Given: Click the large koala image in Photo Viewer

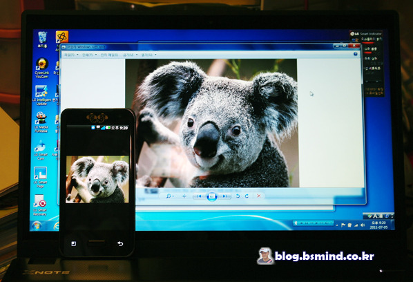Looking at the screenshot, I should 212,123.
